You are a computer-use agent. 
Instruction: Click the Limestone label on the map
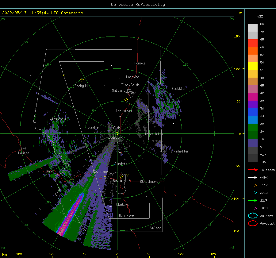(x=58, y=118)
